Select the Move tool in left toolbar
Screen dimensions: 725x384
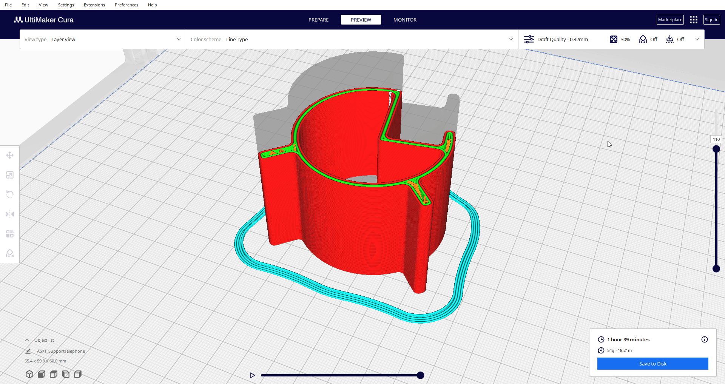[x=10, y=155]
